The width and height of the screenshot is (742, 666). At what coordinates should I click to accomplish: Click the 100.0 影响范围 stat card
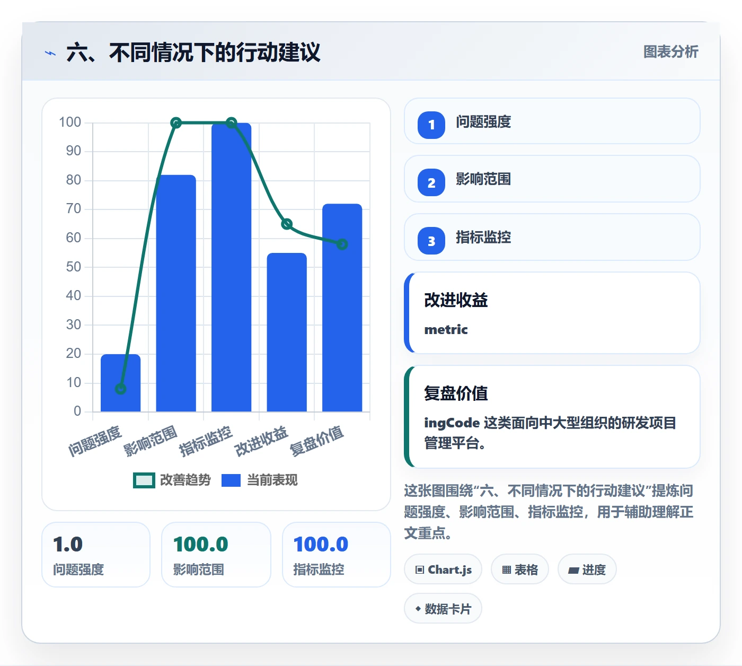click(216, 555)
